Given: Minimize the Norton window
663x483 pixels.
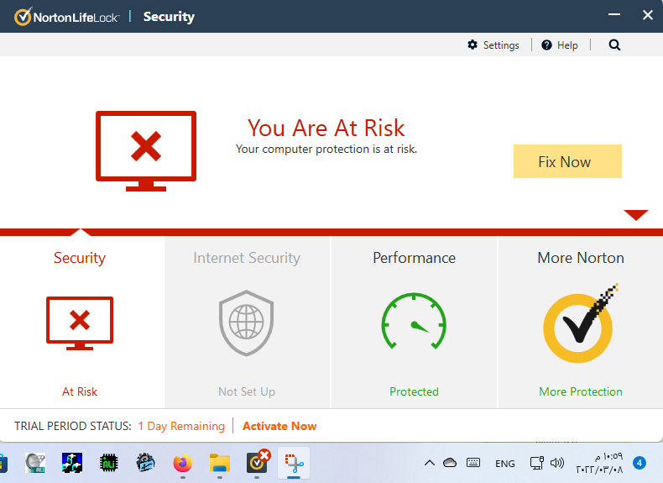Looking at the screenshot, I should [614, 15].
